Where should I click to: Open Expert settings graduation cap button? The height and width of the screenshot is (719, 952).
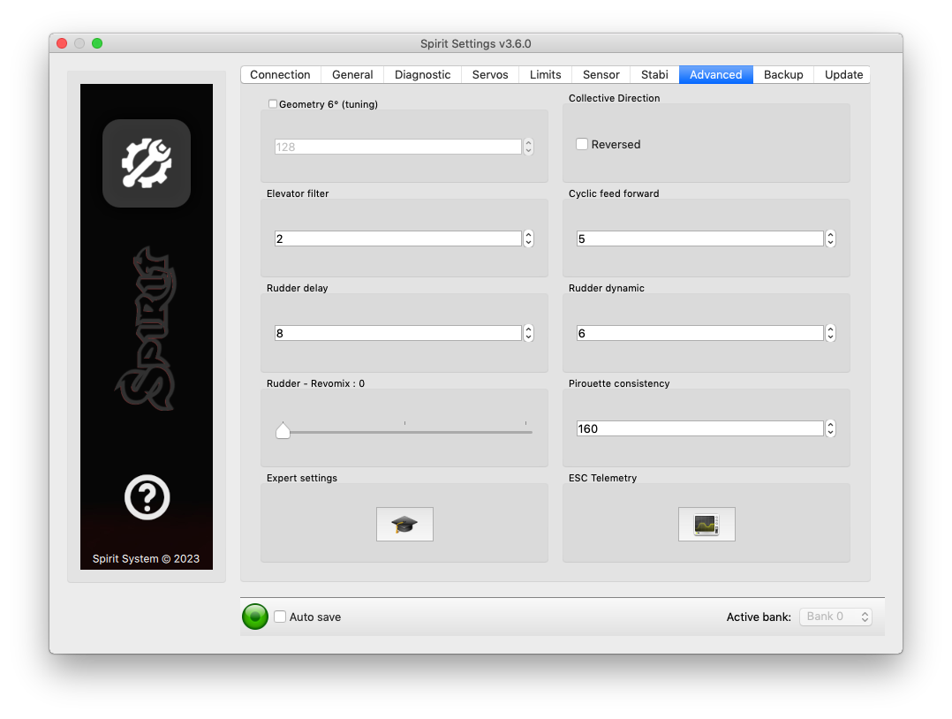[x=404, y=524]
